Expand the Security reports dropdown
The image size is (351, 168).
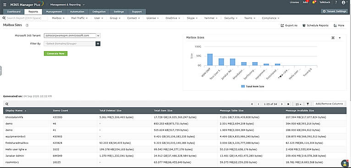(x=231, y=18)
